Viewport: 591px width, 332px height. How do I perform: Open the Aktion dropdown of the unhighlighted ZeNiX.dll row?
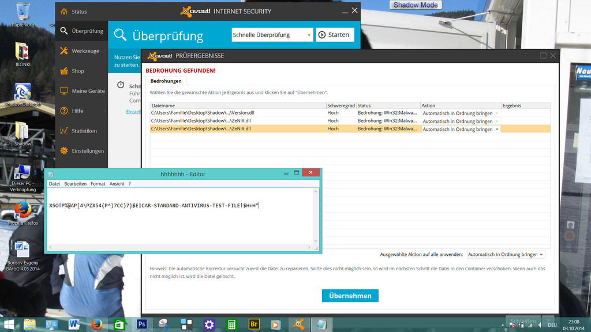tap(461, 121)
